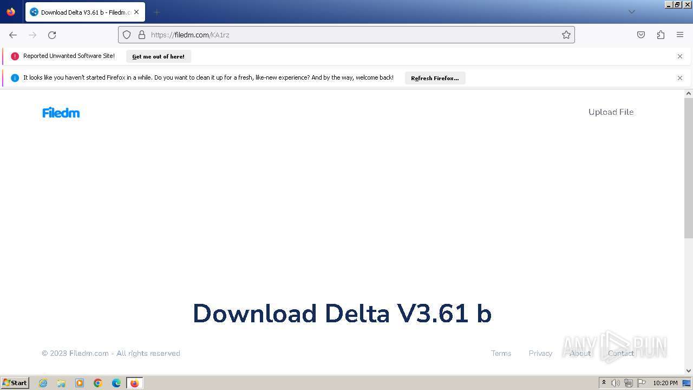
Task: Click the Download Delta V3.61 b heading
Action: point(342,314)
